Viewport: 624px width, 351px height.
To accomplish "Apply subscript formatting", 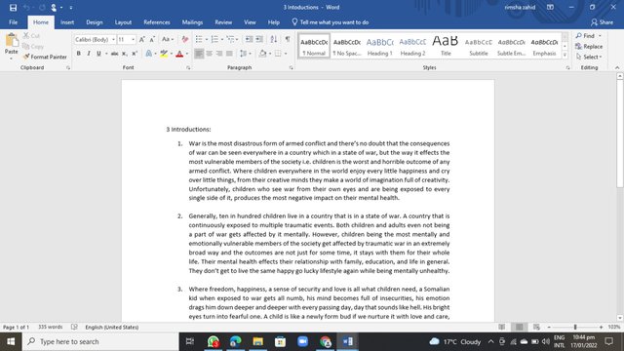I will 125,54.
